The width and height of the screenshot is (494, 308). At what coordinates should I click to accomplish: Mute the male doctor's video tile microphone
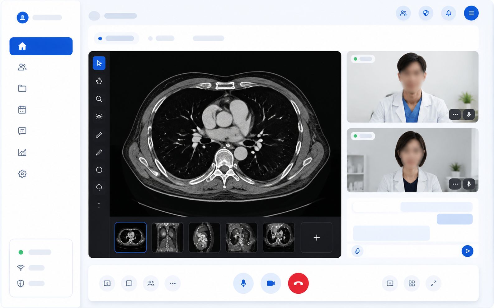469,115
